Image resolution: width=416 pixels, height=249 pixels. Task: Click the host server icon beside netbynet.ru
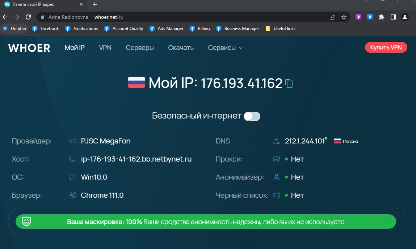[73, 159]
